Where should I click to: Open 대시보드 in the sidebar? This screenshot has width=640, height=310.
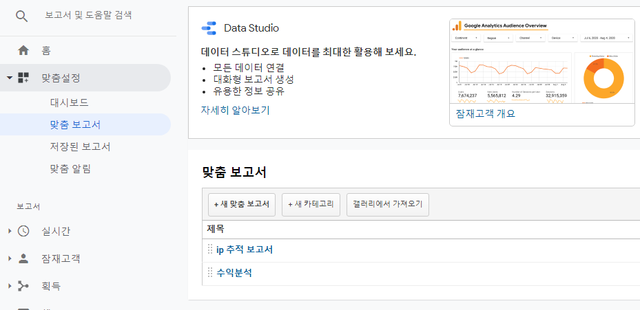pyautogui.click(x=70, y=102)
